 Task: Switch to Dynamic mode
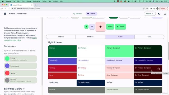point(77,14)
